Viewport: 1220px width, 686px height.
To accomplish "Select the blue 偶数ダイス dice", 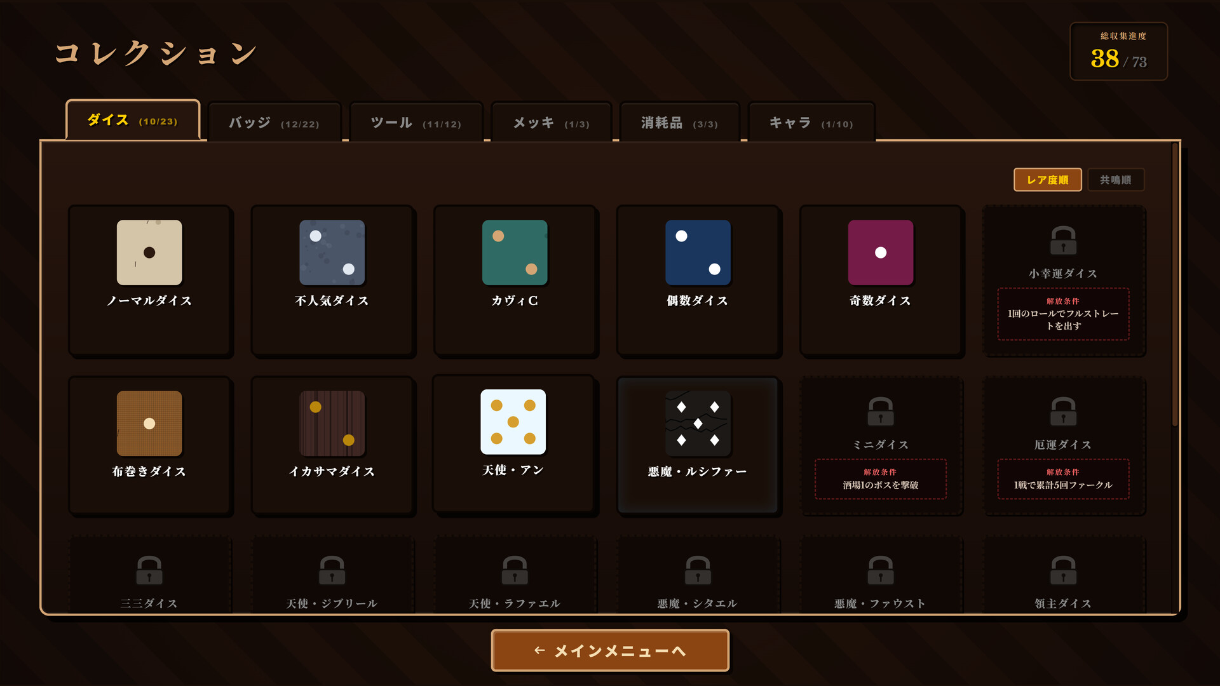I will click(698, 252).
